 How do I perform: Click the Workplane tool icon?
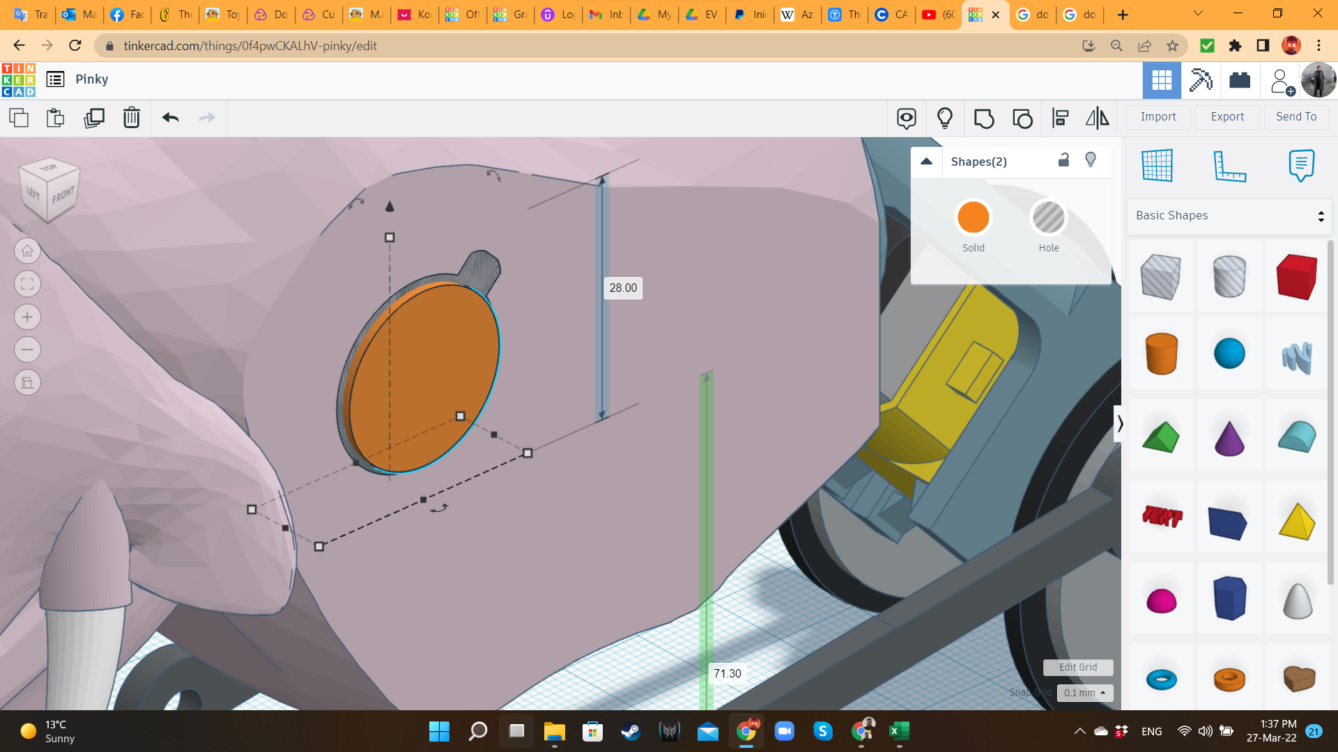click(x=1158, y=166)
